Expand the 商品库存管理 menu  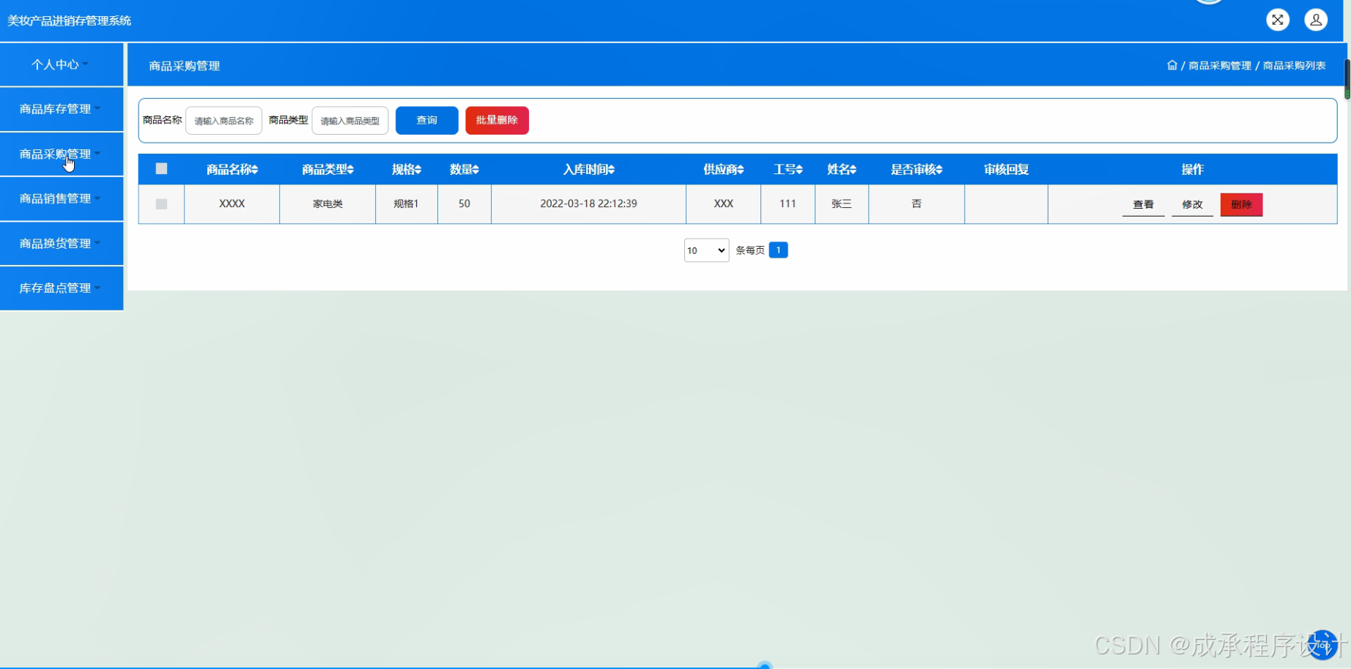pos(60,109)
